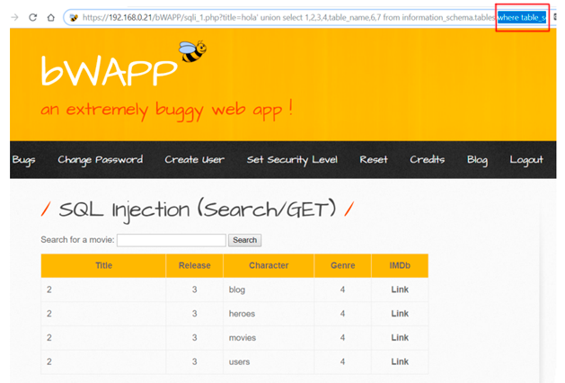Open the IMDb Link for the blog row

[x=400, y=289]
